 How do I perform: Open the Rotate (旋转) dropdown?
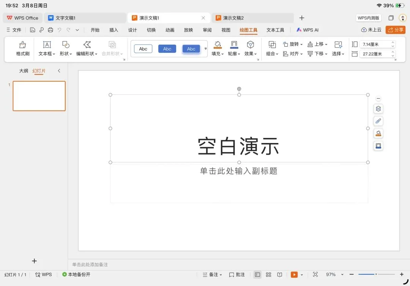[x=293, y=44]
